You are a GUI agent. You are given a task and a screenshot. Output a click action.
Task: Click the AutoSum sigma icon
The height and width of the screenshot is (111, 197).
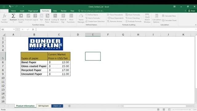(x=13, y=16)
